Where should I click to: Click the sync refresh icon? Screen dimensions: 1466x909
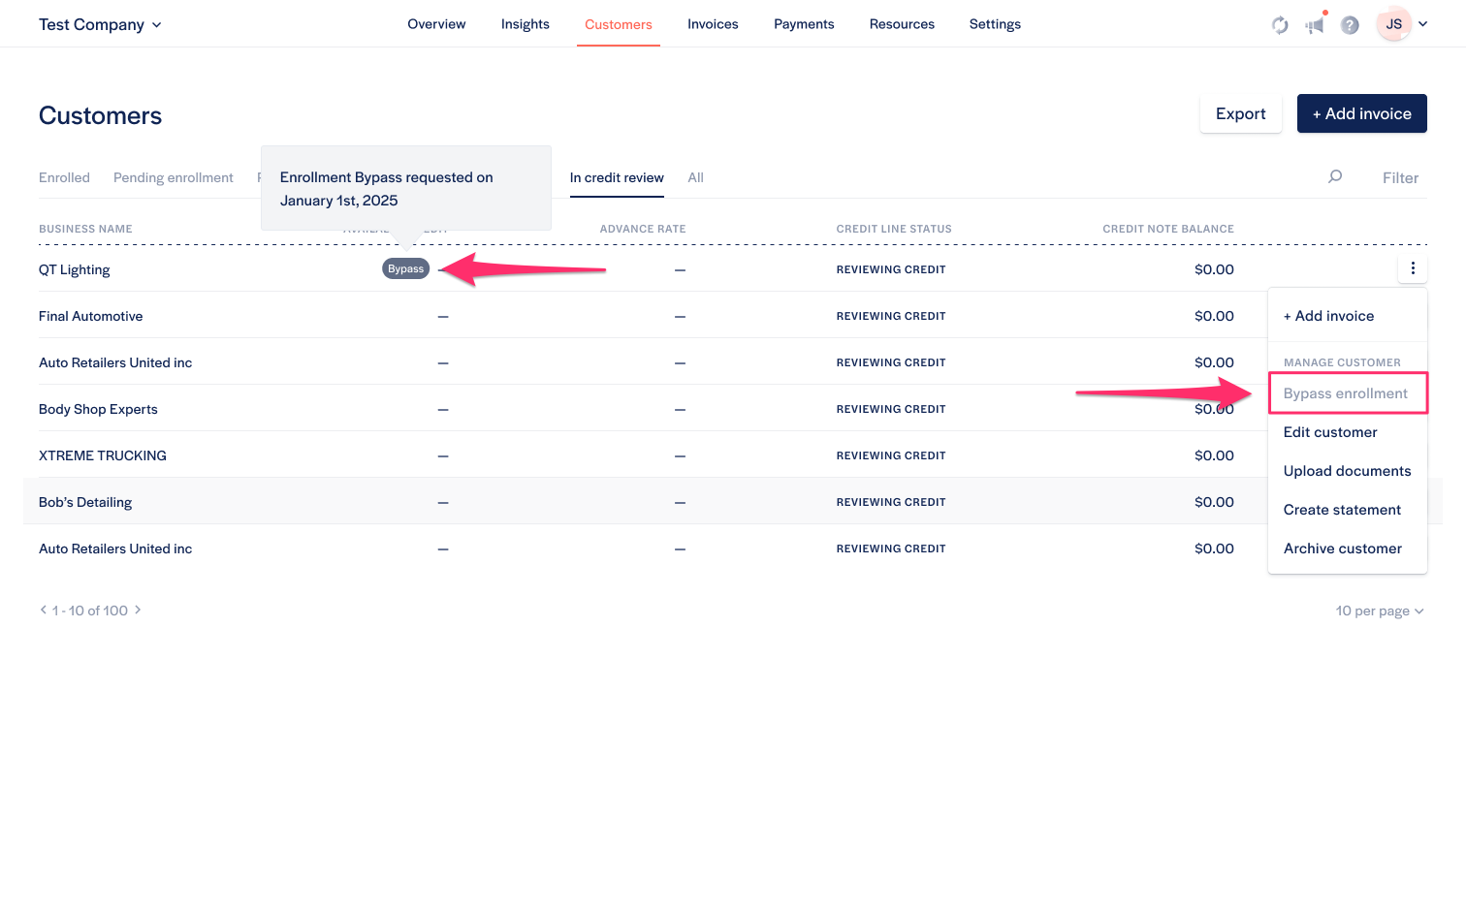1280,25
